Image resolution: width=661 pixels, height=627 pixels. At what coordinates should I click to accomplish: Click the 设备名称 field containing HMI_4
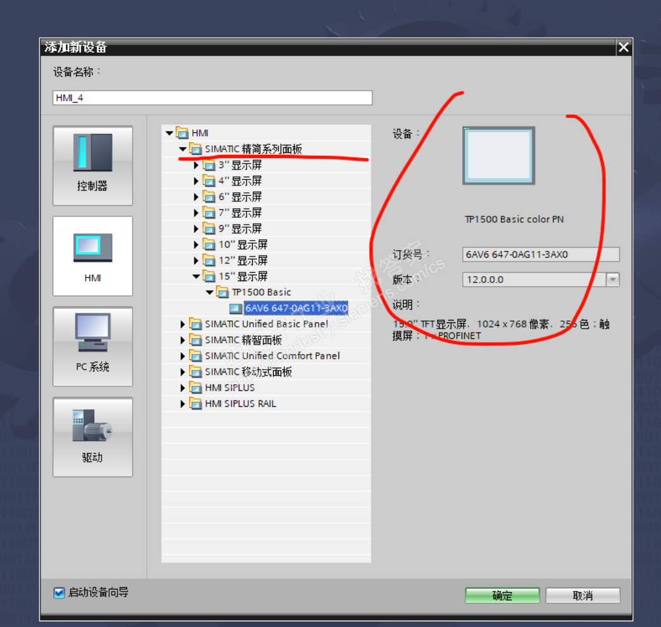pos(213,98)
